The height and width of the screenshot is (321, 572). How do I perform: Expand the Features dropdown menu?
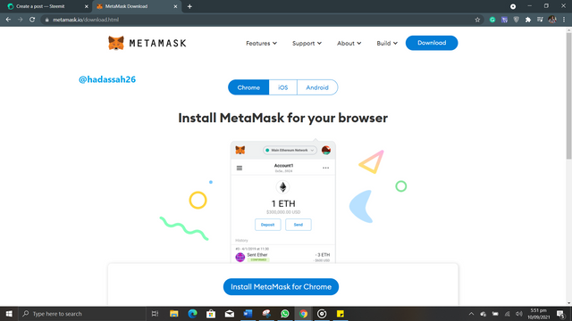point(261,44)
